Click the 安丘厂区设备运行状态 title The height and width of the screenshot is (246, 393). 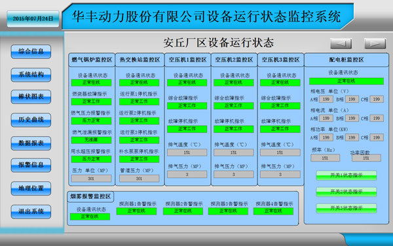pyautogui.click(x=219, y=43)
